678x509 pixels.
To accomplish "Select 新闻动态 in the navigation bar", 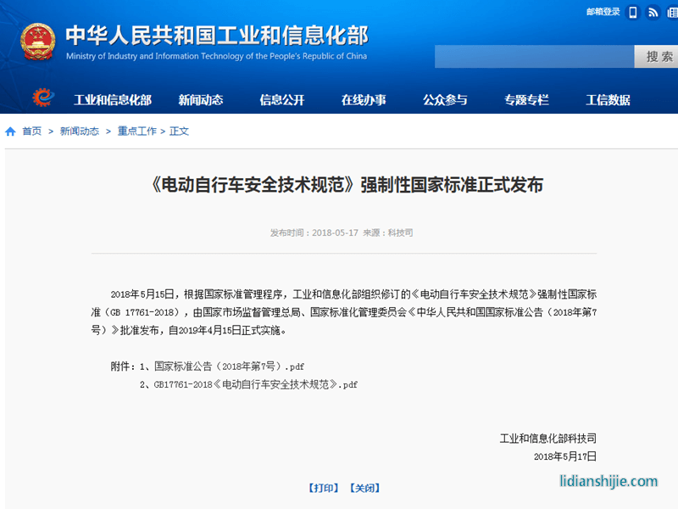I will pos(201,100).
